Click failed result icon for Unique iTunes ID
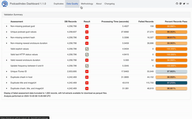This screenshot has width=192, height=119. click(87, 72)
